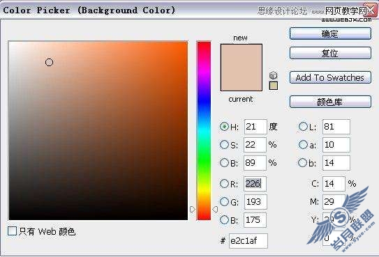Click the circular marker in color field

click(x=49, y=63)
